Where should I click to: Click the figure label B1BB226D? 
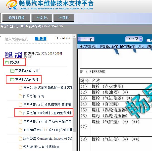(x=97, y=72)
